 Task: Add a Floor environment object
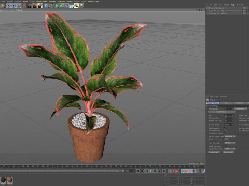(x=72, y=6)
